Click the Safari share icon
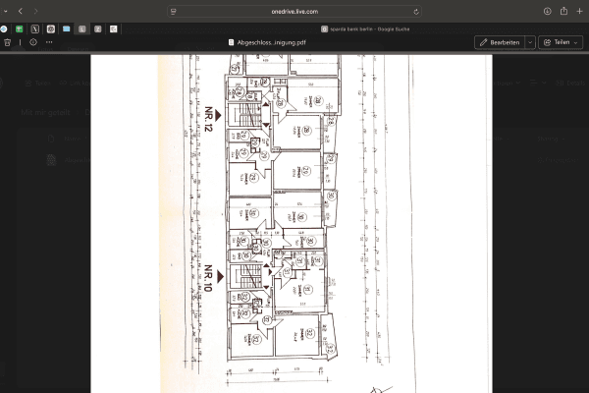Screen dimensions: 589x393 coord(563,11)
